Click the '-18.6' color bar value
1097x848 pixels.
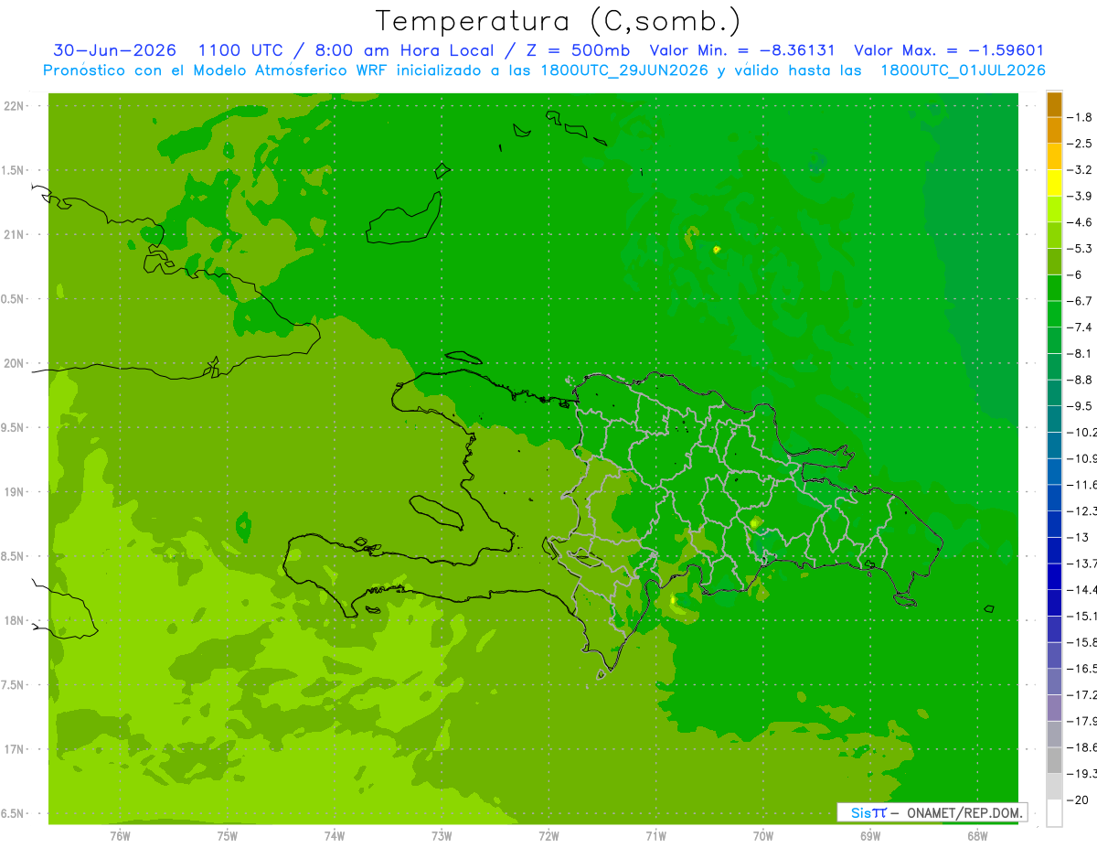[x=1081, y=747]
